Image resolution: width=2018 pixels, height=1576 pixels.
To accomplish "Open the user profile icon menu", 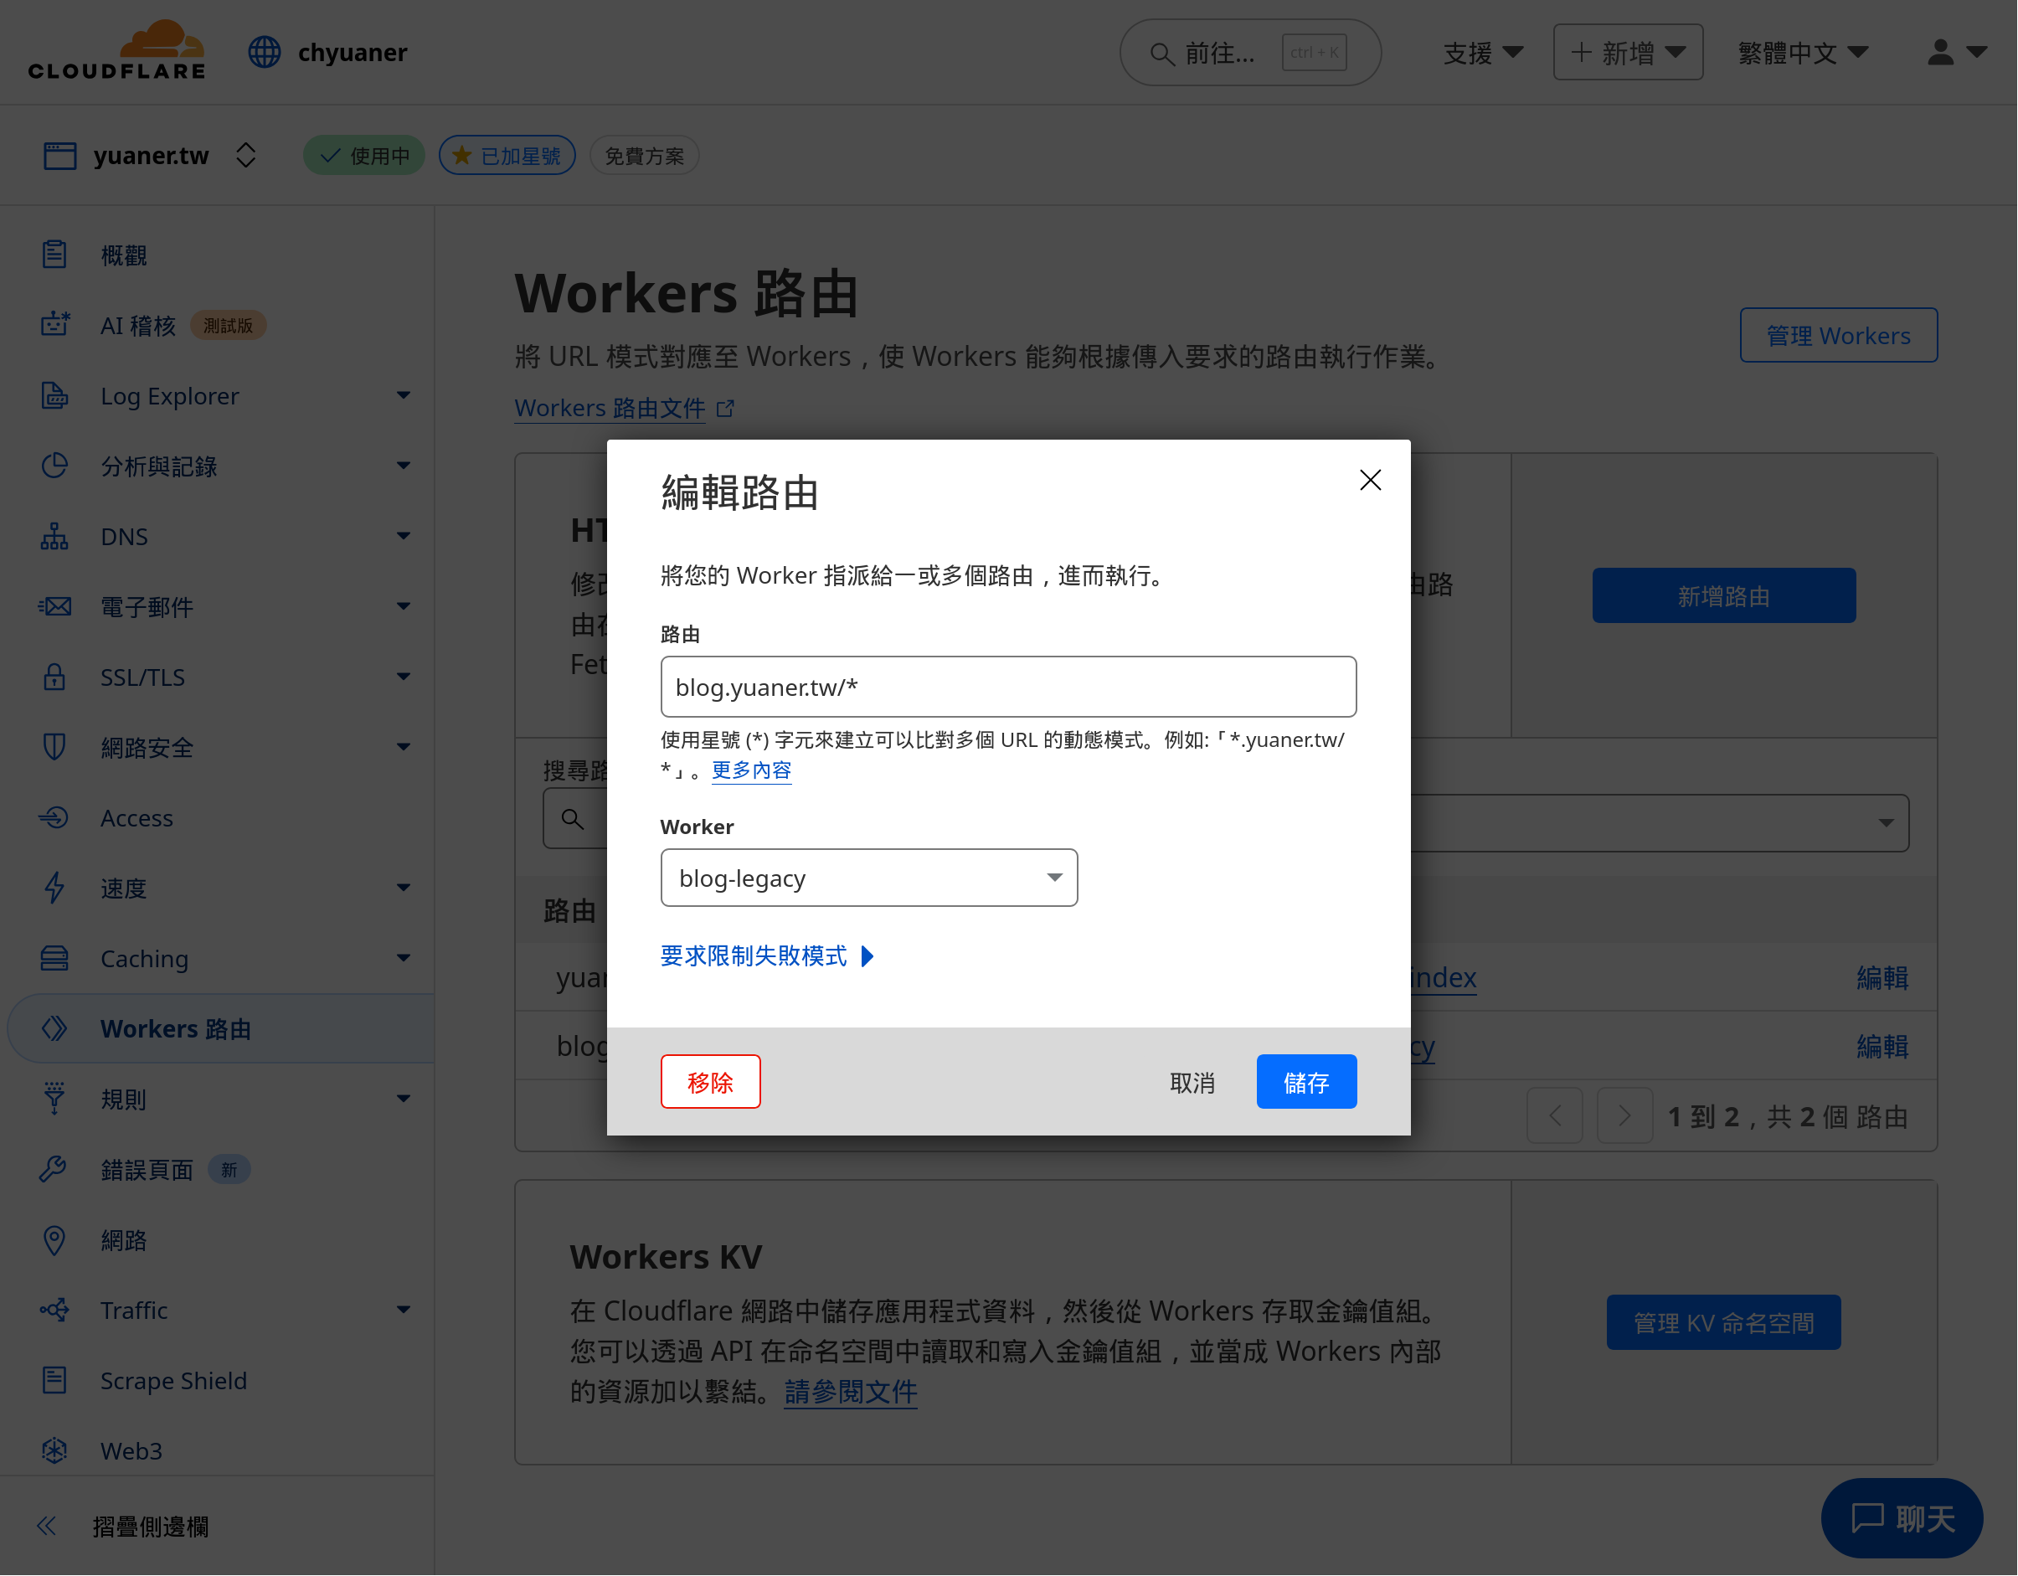I will (1956, 52).
